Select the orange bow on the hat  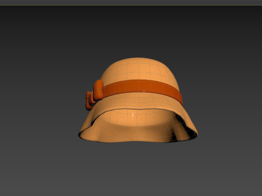tap(94, 95)
